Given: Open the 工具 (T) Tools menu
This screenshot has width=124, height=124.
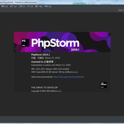Looking at the screenshot, I should (22, 7).
